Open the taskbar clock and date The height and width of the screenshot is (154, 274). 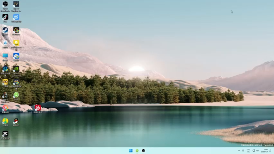click(264, 151)
